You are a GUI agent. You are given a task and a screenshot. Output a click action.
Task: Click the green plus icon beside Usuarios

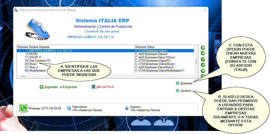point(178,91)
